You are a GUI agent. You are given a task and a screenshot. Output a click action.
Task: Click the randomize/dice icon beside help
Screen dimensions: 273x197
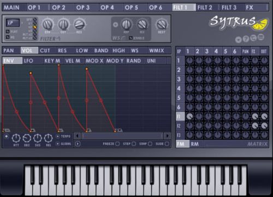click(x=253, y=38)
